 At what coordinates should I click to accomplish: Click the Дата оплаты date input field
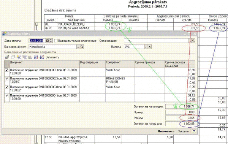click(37, 41)
